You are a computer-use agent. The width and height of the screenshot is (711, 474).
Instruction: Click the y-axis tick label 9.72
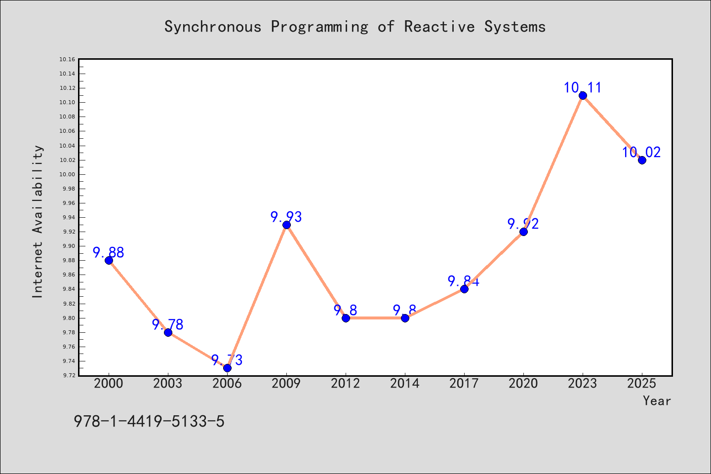coord(69,375)
